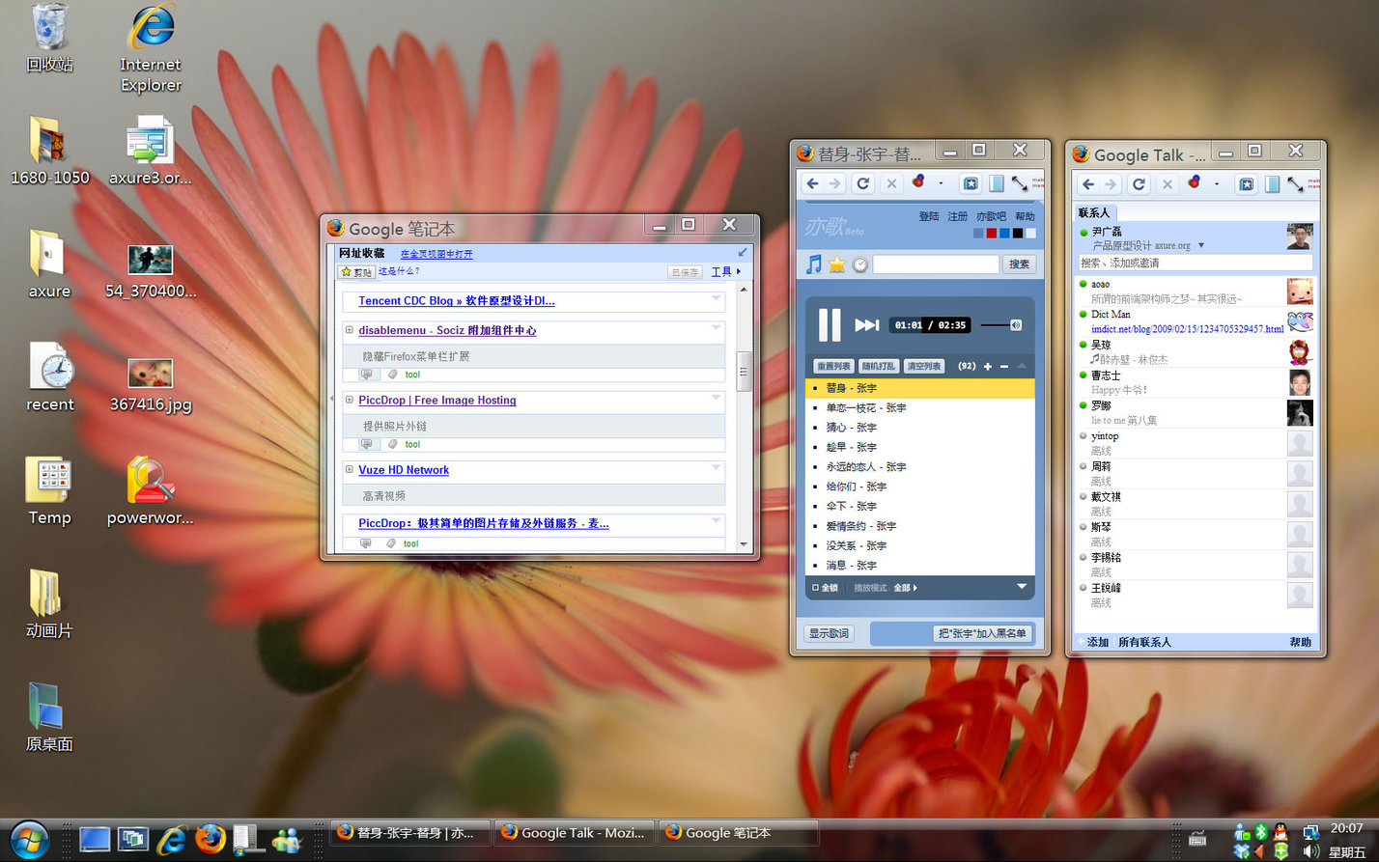Reload the Google Talk window page
Screen dimensions: 1379x862
pos(1140,183)
